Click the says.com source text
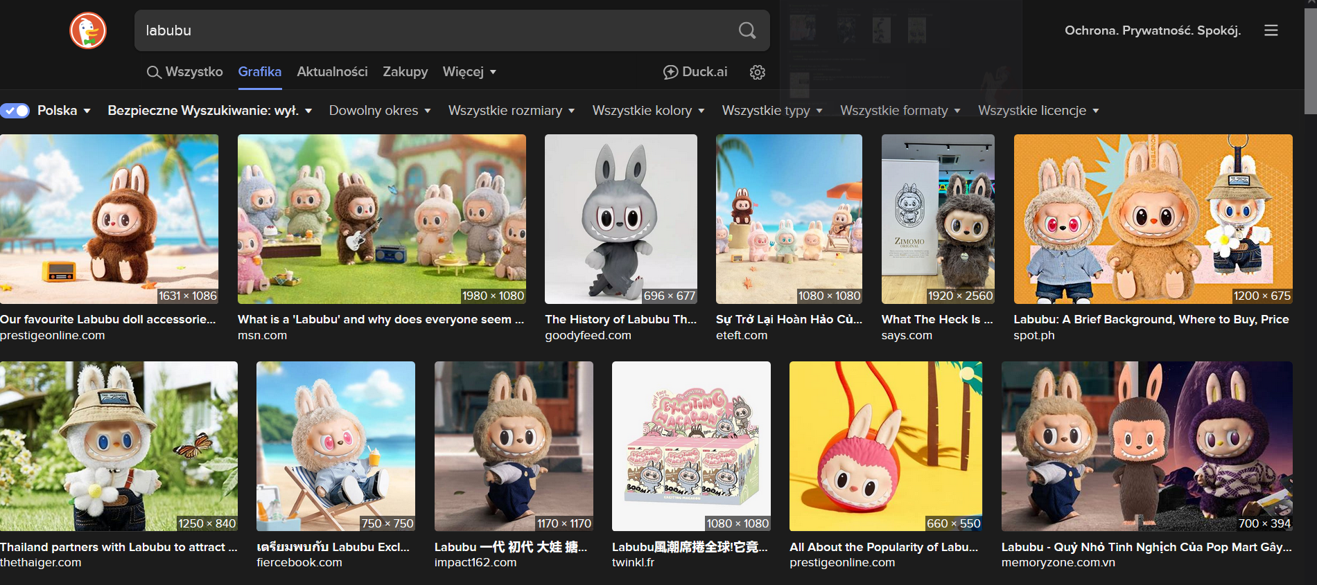The height and width of the screenshot is (585, 1317). pyautogui.click(x=907, y=335)
